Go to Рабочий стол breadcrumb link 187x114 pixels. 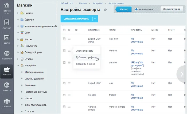pos(67,3)
